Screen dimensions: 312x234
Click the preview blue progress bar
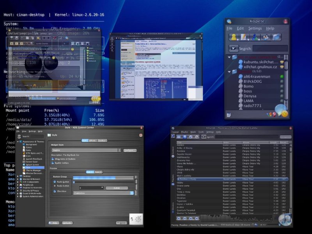[103, 178]
